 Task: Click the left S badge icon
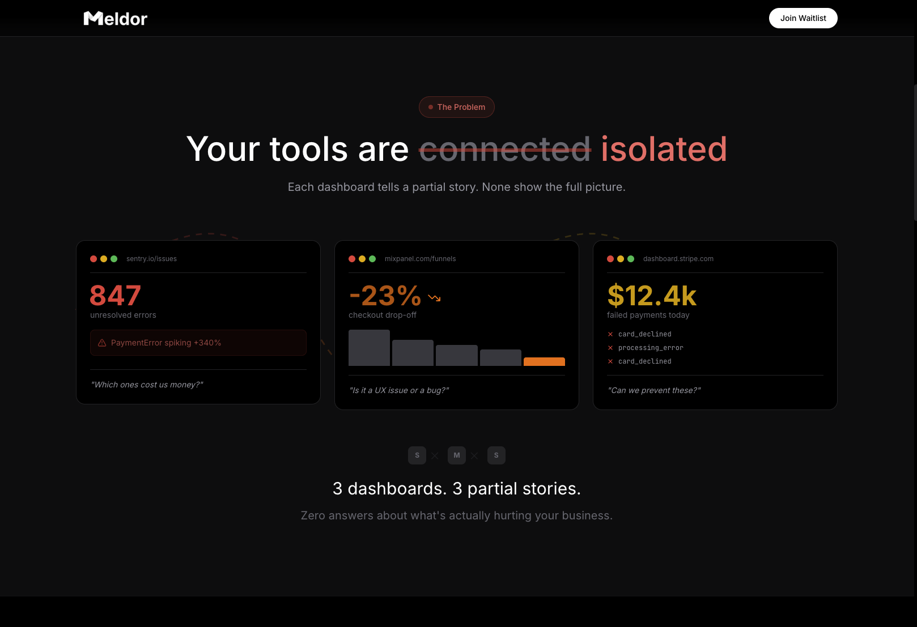pyautogui.click(x=417, y=455)
